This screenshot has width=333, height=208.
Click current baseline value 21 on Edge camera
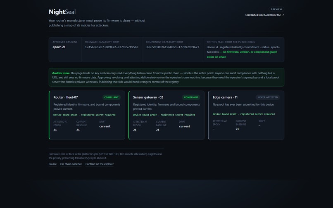(237, 129)
